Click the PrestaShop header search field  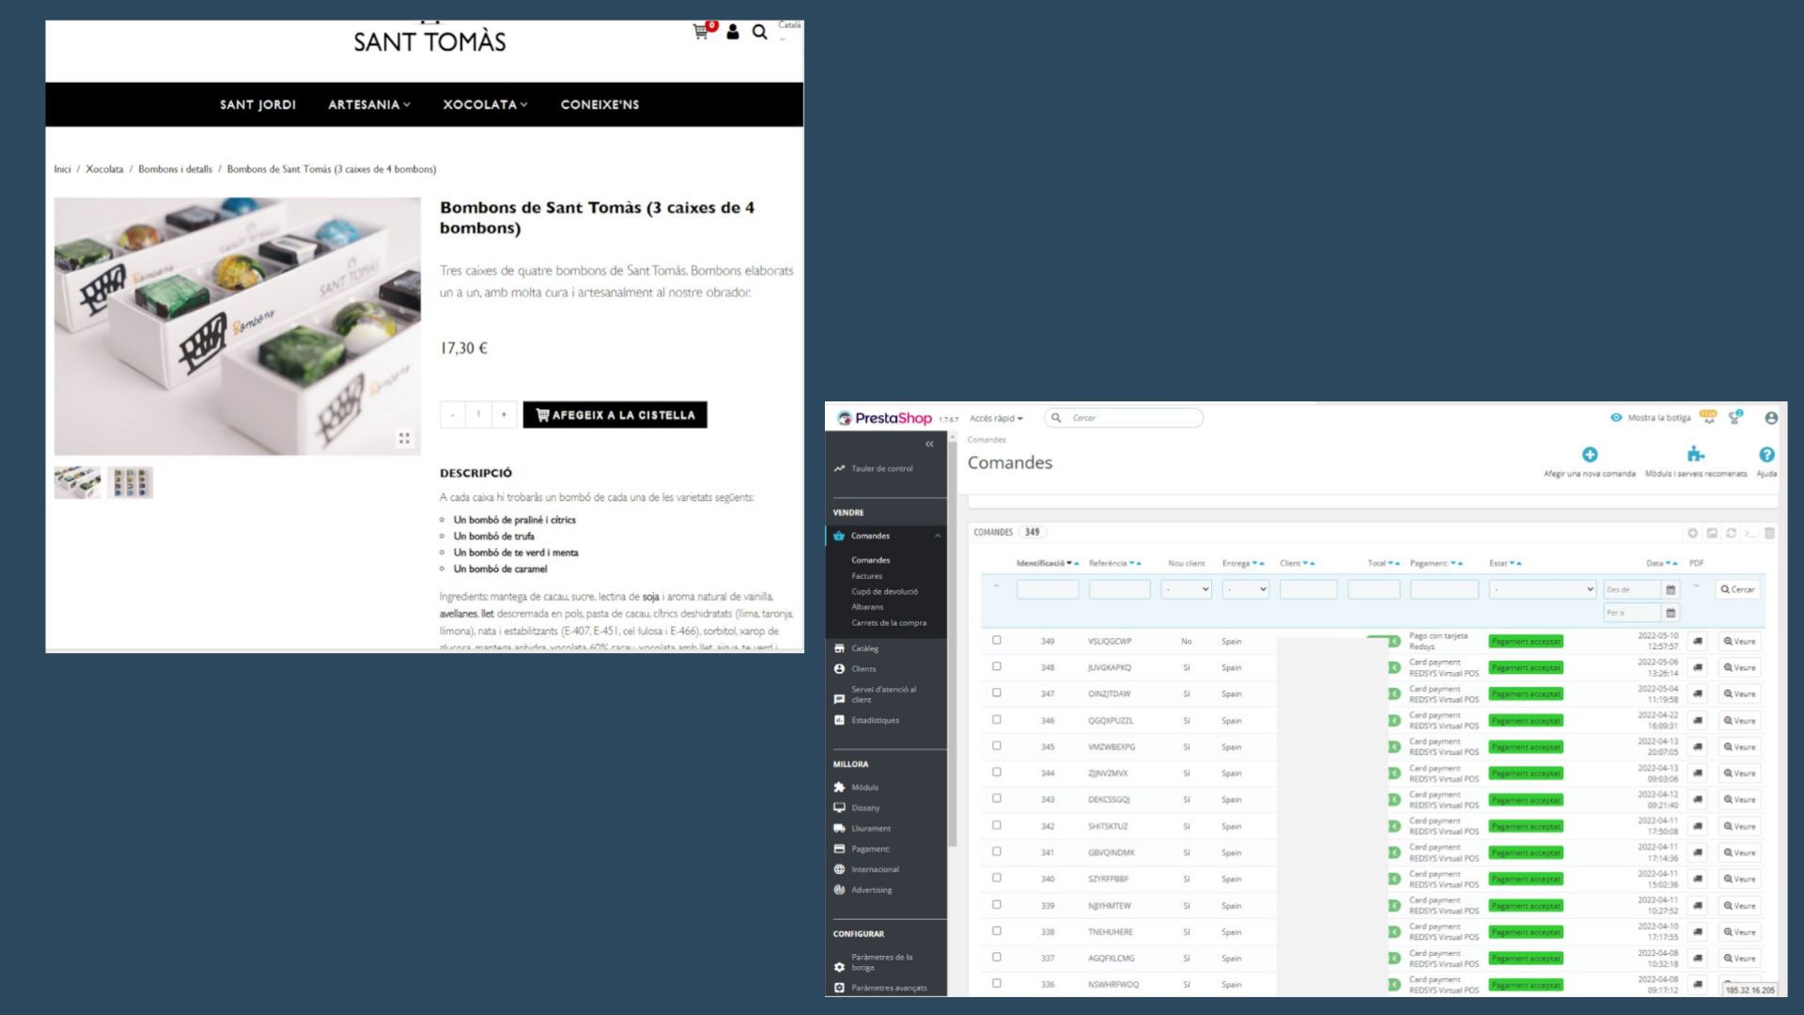[x=1124, y=418]
